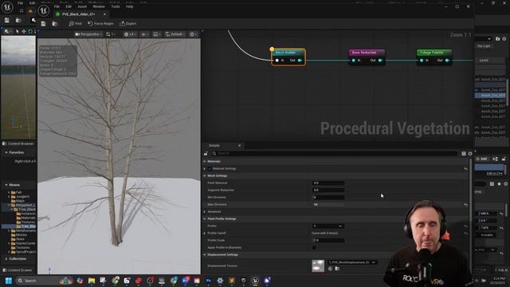
Task: Select the PVE_Black_Alder_01 document tab
Action: tap(78, 14)
